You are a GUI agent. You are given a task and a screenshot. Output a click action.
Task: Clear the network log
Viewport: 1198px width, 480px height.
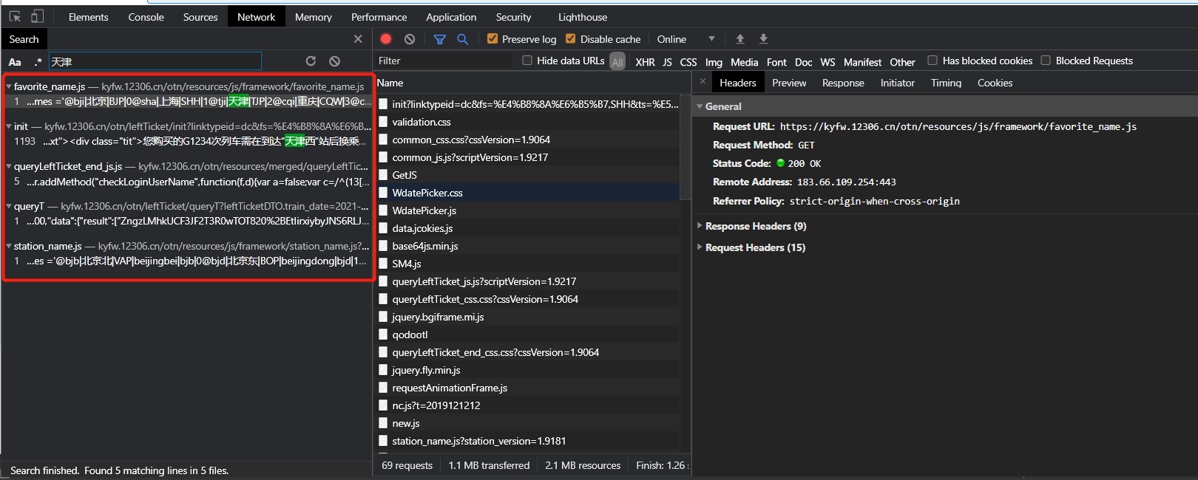point(410,39)
